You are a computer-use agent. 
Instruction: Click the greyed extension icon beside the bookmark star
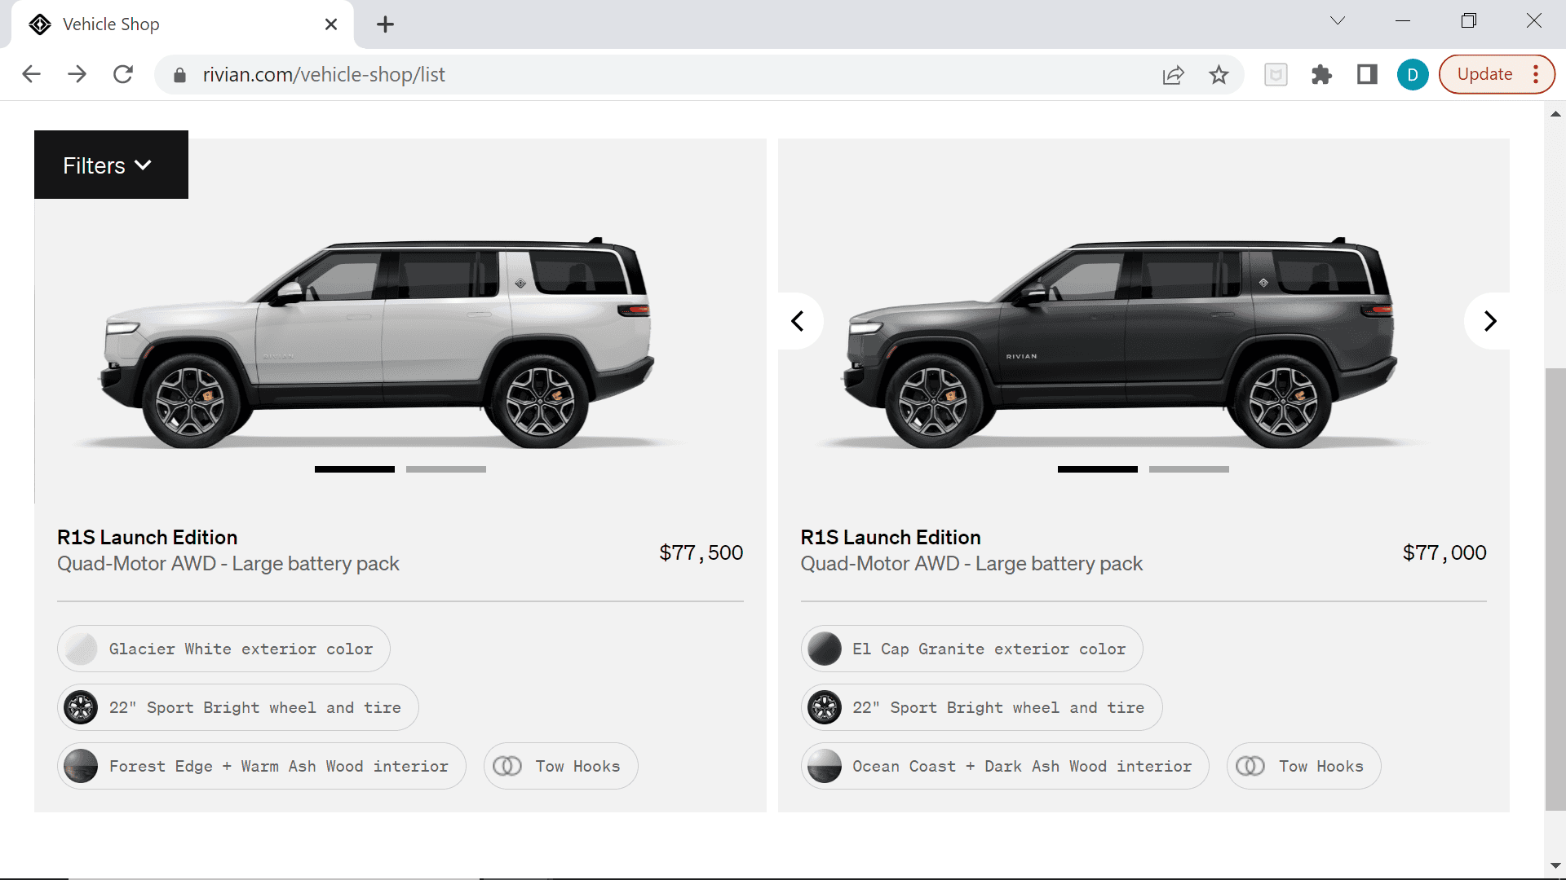1276,75
